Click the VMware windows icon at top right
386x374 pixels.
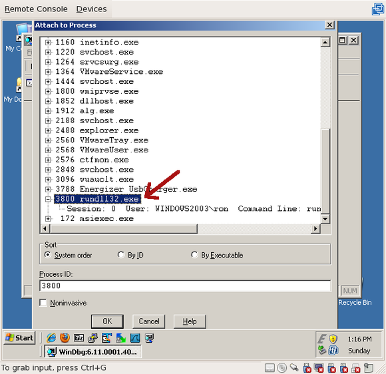point(377,9)
